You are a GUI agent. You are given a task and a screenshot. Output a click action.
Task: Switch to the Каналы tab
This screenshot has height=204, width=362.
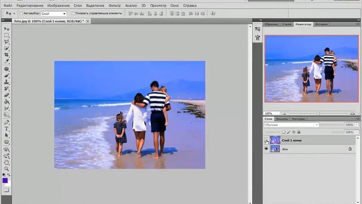[282, 119]
